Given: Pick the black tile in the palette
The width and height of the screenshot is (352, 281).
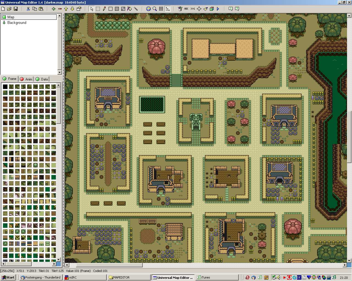Looking at the screenshot, I should 5,87.
